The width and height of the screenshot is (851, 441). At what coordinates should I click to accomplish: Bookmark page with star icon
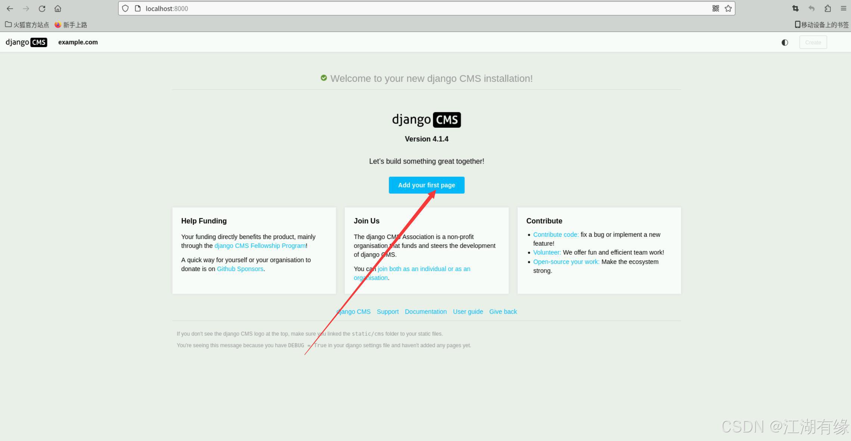tap(728, 9)
